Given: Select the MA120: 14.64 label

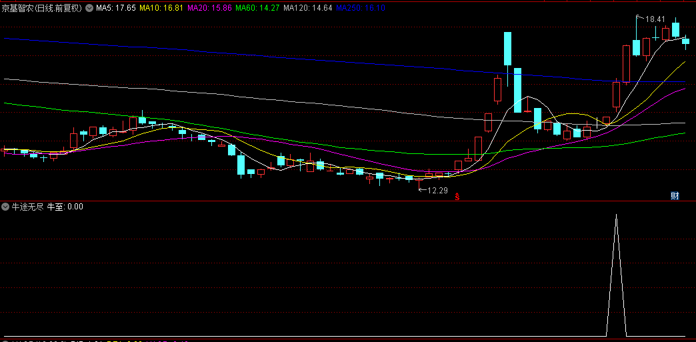Looking at the screenshot, I should tap(307, 7).
